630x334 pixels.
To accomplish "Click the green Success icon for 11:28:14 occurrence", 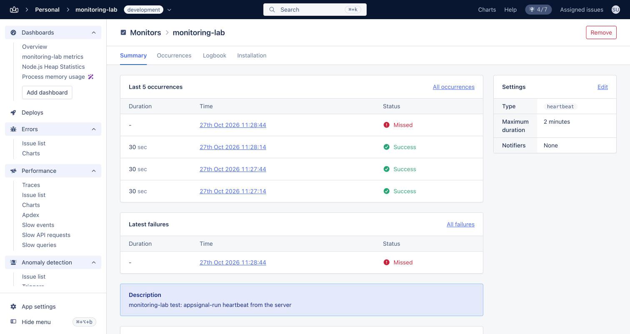I will 386,147.
